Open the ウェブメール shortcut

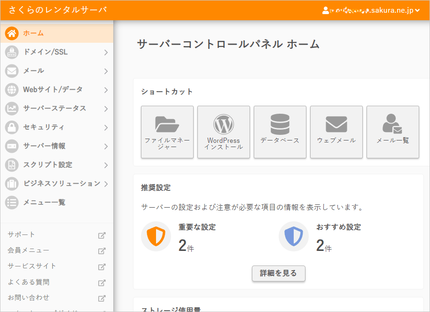(x=336, y=132)
